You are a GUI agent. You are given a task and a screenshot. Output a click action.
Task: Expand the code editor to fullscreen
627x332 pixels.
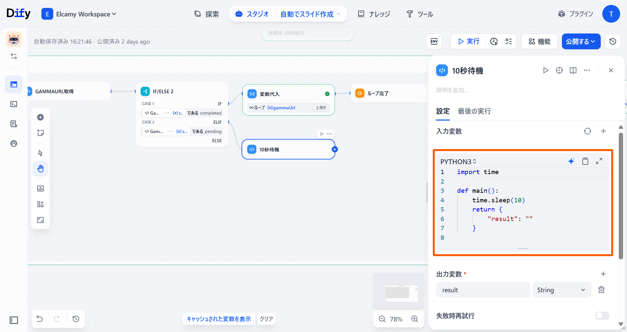[599, 161]
